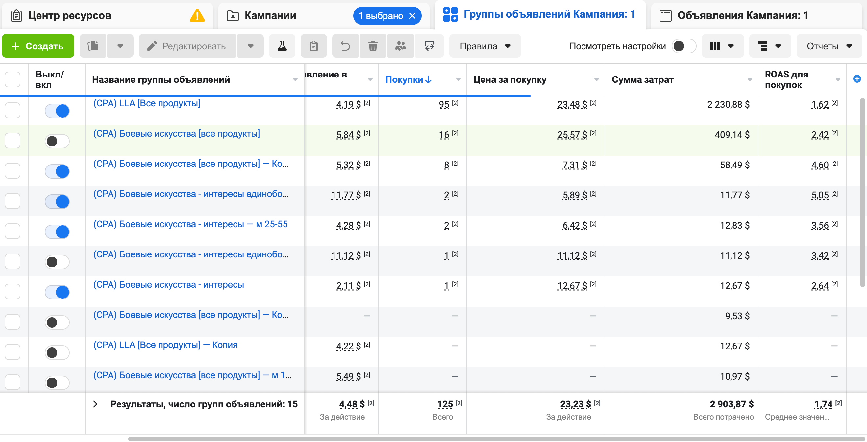
Task: Expand the Результаты summary row chevron
Action: (x=95, y=404)
